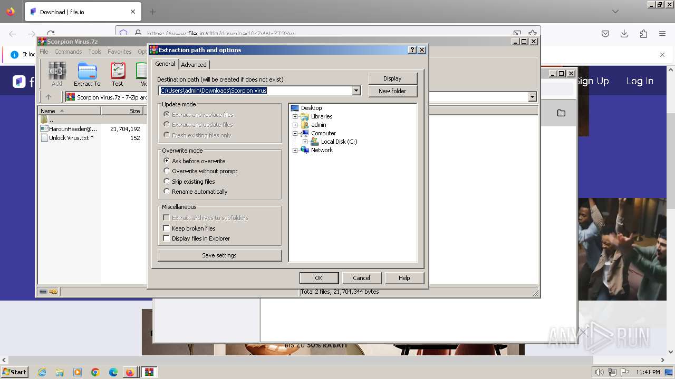Expand the Local Disk (C:) node

pyautogui.click(x=305, y=142)
